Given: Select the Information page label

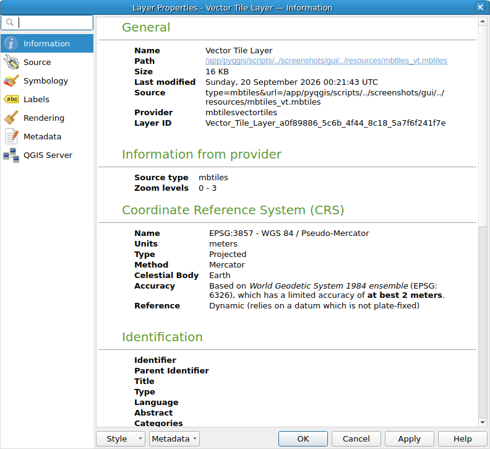Looking at the screenshot, I should pyautogui.click(x=46, y=43).
